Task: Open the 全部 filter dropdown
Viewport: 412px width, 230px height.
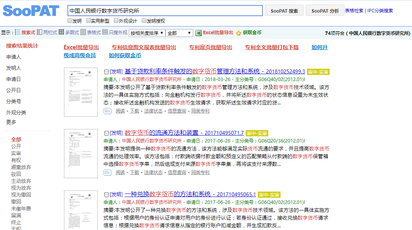Action: (x=179, y=33)
